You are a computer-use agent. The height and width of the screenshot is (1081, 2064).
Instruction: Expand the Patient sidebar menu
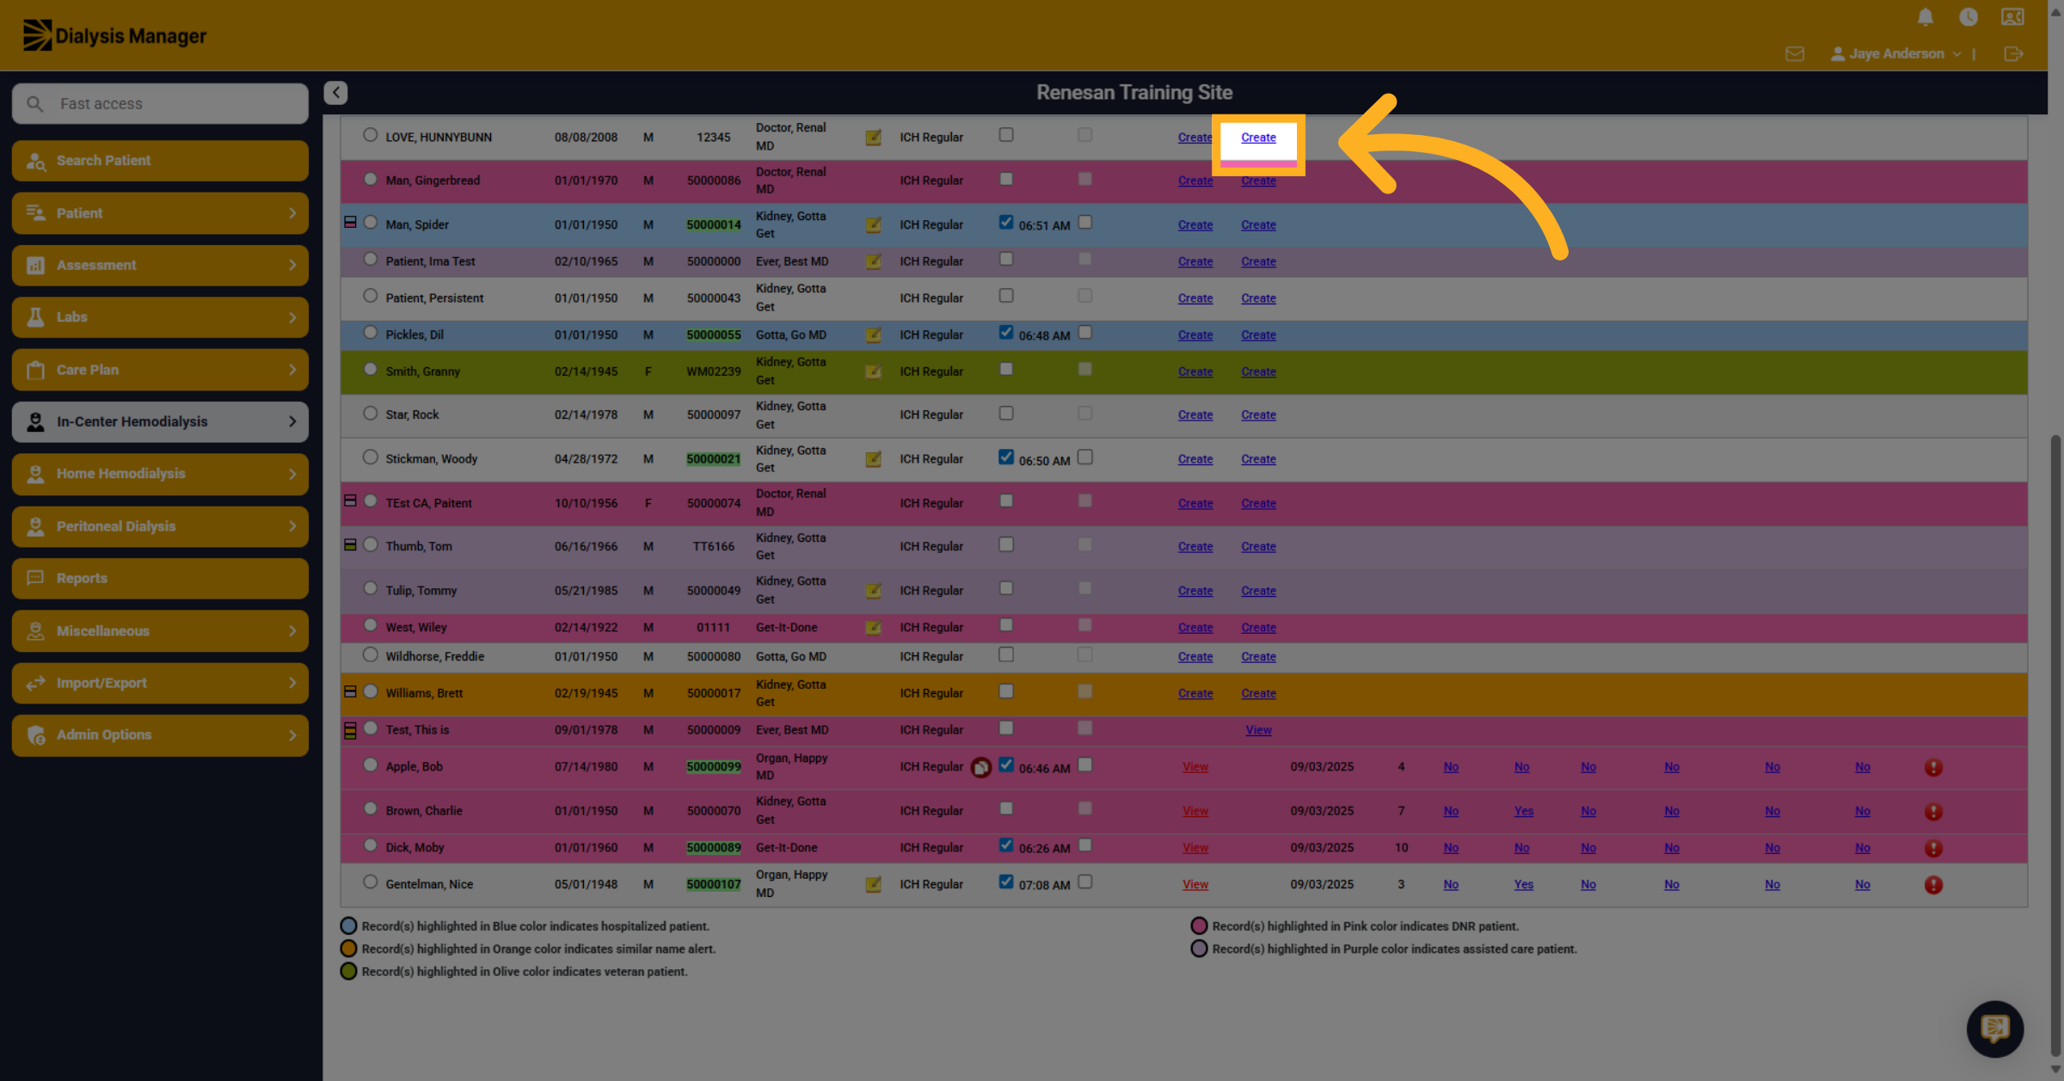tap(160, 213)
